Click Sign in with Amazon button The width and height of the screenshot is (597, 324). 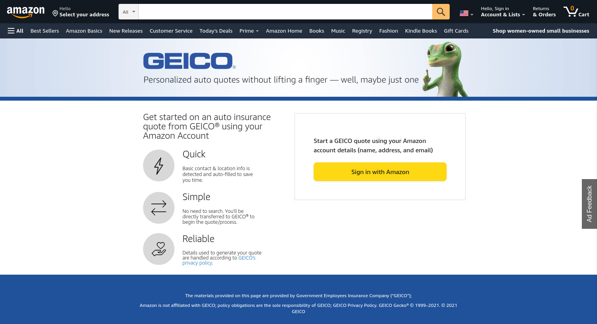pos(380,172)
